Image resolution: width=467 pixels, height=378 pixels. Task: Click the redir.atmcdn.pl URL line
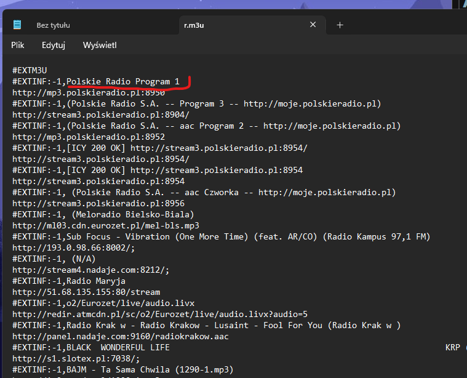pos(160,314)
